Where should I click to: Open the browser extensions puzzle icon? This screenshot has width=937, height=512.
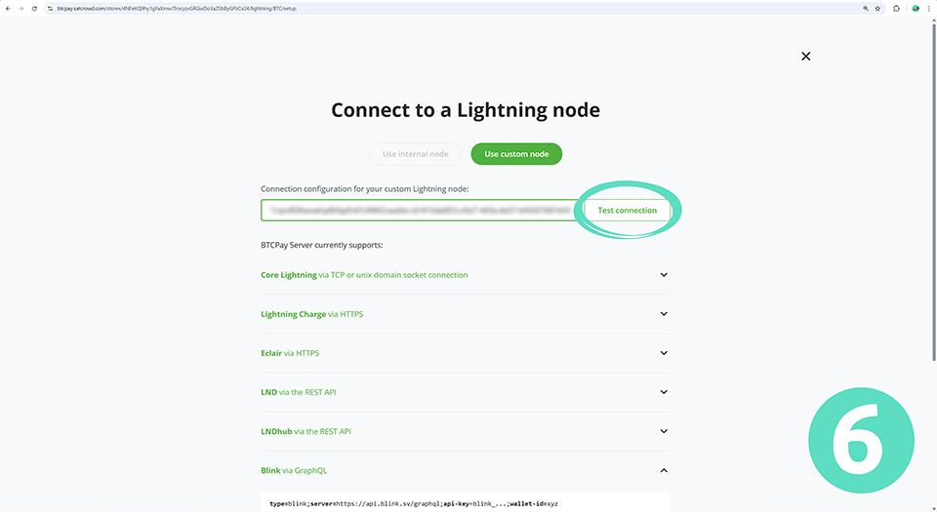(x=897, y=8)
